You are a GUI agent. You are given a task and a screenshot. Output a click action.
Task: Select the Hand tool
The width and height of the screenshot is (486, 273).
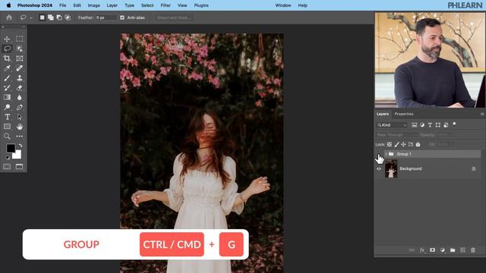[x=19, y=127]
